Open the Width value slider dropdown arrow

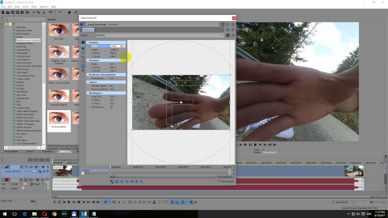[124, 46]
